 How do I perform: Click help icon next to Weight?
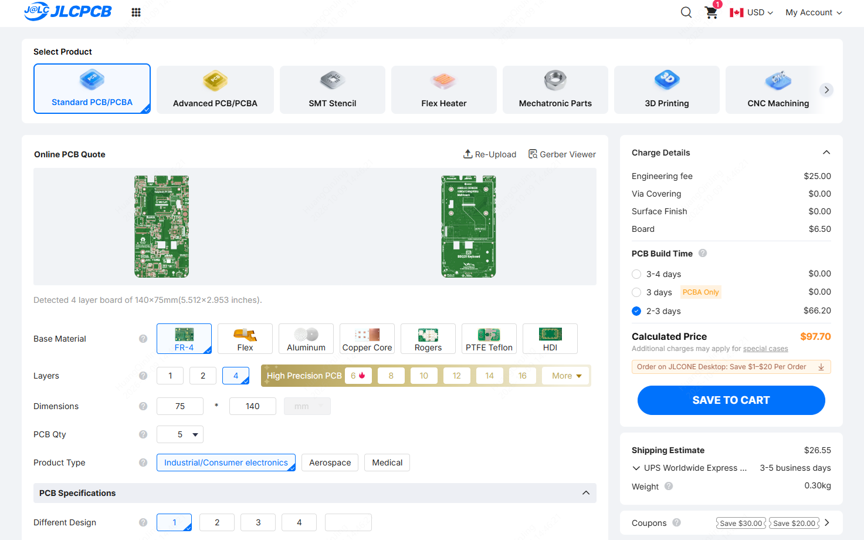(x=669, y=486)
